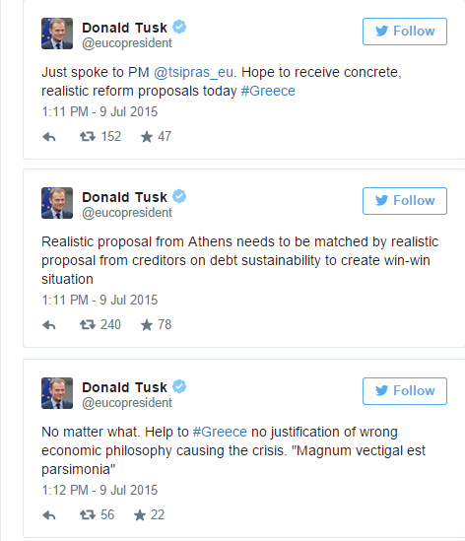Retweet the tweet with 152 retweets
Image resolution: width=465 pixels, height=541 pixels.
coord(88,137)
